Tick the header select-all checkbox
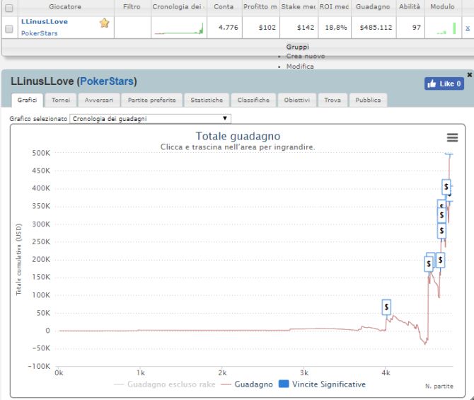The width and height of the screenshot is (474, 400). (x=9, y=8)
